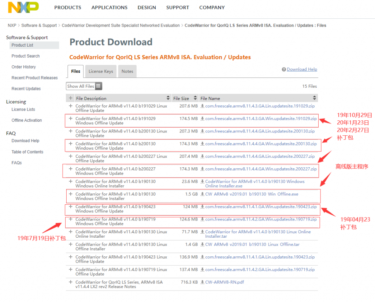375x303 pixels.
Task: Expand the b200227 Linux Offline Update row
Action: [71, 156]
